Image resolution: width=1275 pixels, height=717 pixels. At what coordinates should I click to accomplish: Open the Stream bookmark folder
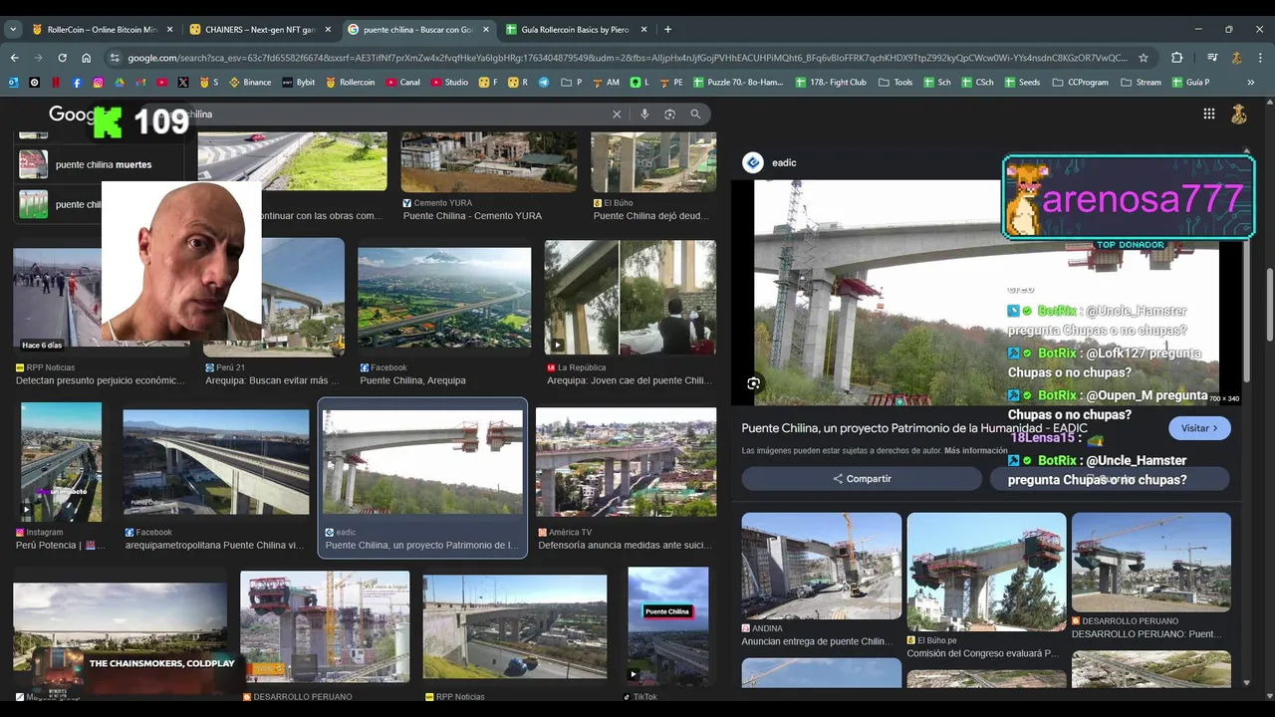point(1142,83)
